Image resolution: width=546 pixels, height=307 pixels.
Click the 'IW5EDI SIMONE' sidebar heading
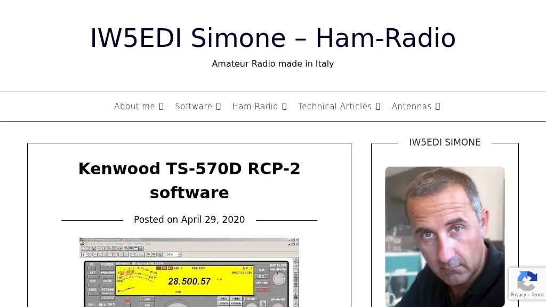445,142
